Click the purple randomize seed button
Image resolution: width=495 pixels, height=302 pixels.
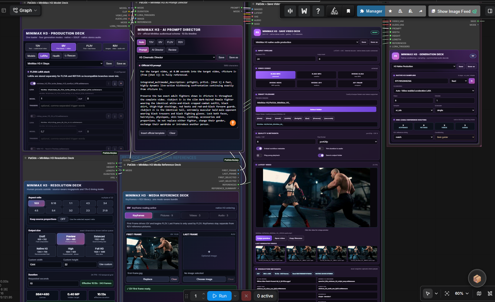coord(472,81)
